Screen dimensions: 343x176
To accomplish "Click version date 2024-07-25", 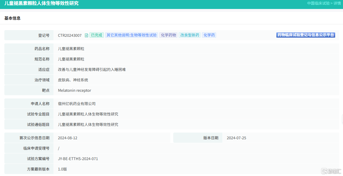I will 236,138.
